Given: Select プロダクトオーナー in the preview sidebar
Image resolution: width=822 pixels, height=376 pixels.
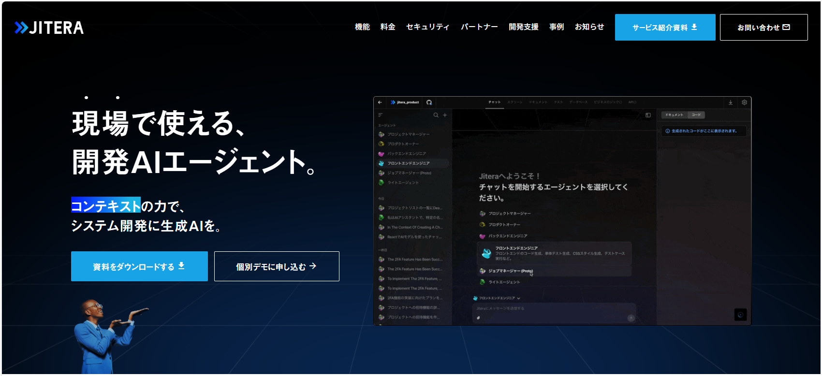Looking at the screenshot, I should tap(412, 144).
